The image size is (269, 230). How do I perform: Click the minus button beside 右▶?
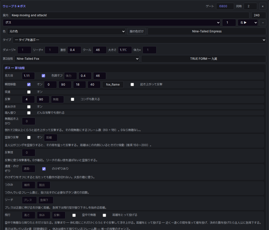[x=263, y=23]
